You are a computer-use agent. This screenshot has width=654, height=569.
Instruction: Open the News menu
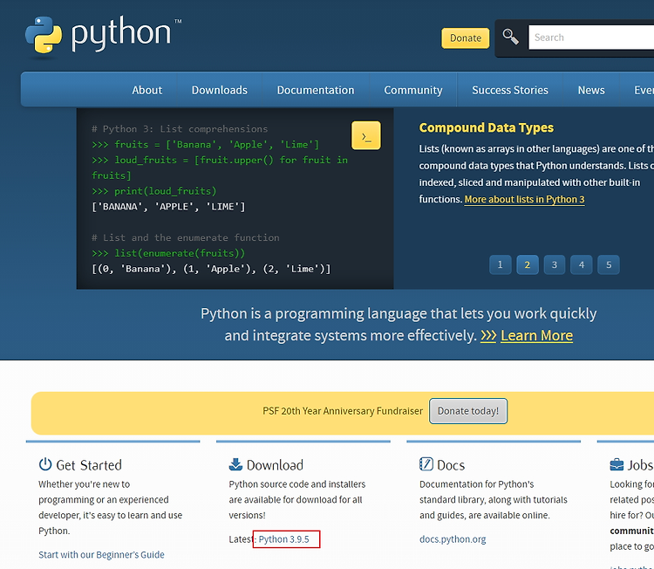(591, 90)
